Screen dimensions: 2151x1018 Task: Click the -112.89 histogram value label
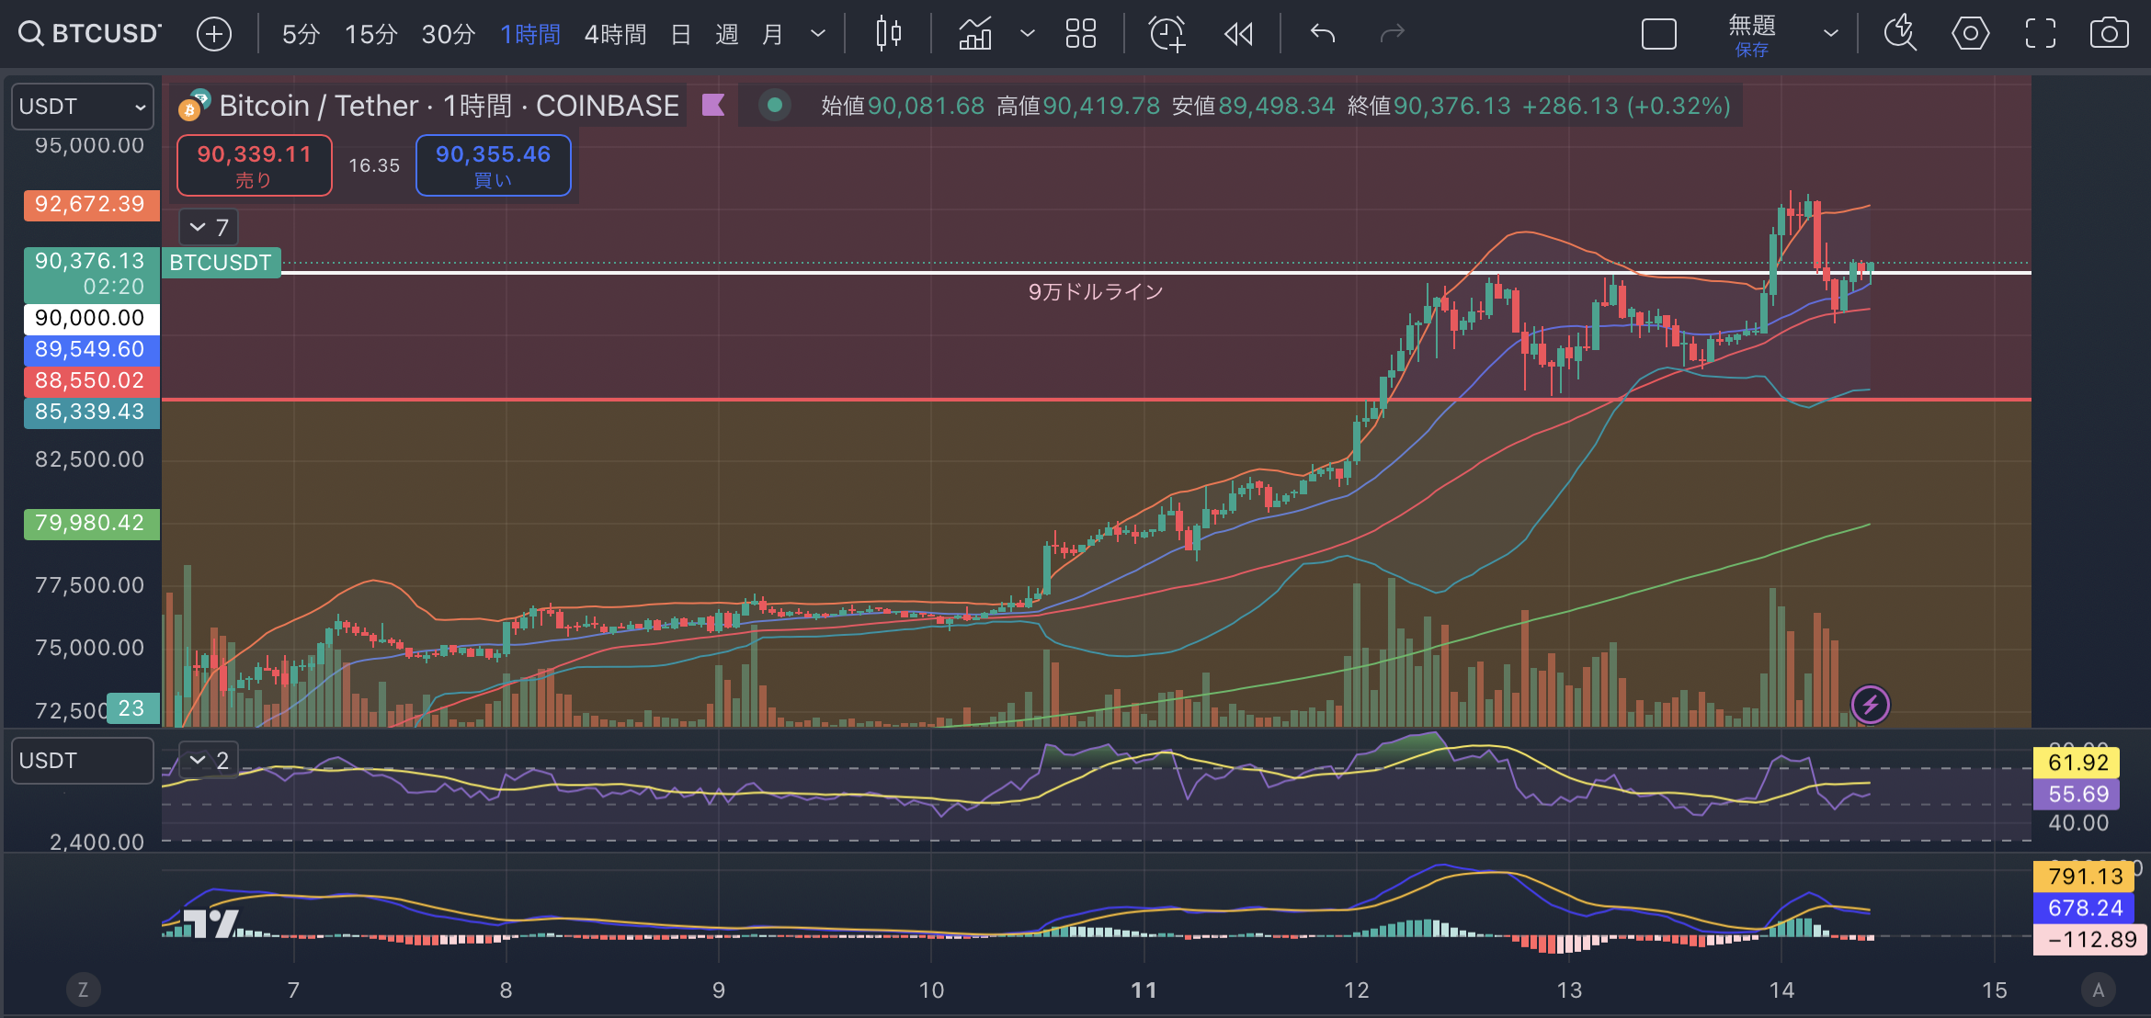(x=2091, y=939)
